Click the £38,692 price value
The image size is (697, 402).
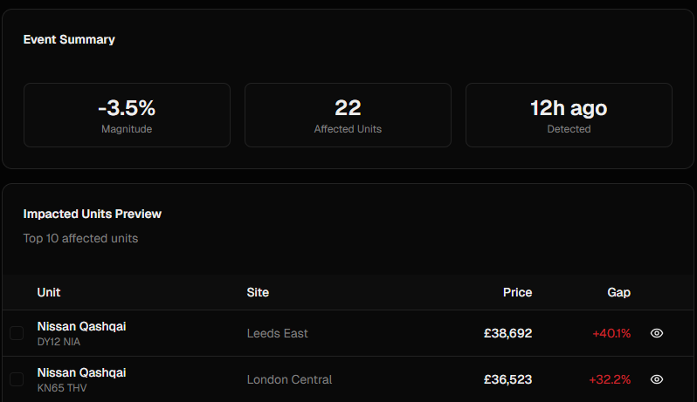(507, 333)
